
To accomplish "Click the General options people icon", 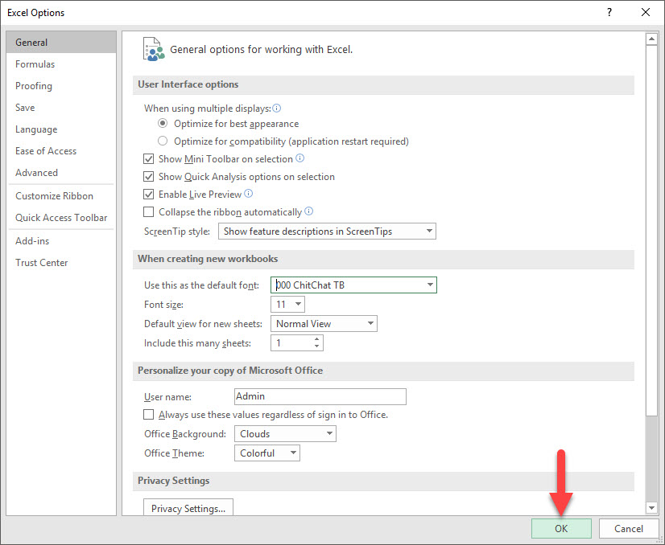I will 153,49.
